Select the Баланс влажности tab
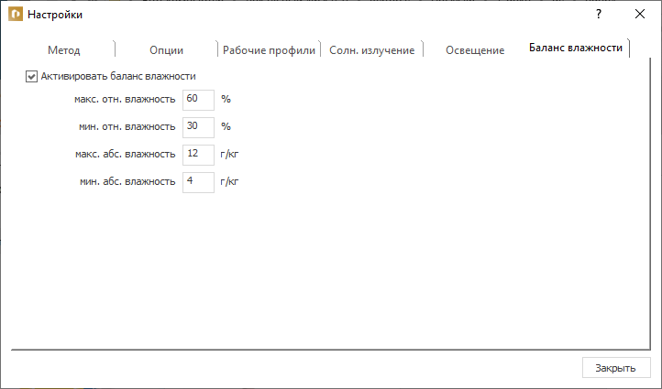The image size is (662, 389). pos(576,48)
